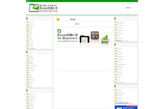Image resolution: width=164 pixels, height=109 pixels.
Task: Open the sidebar link starting with Excel
Action: point(122,40)
